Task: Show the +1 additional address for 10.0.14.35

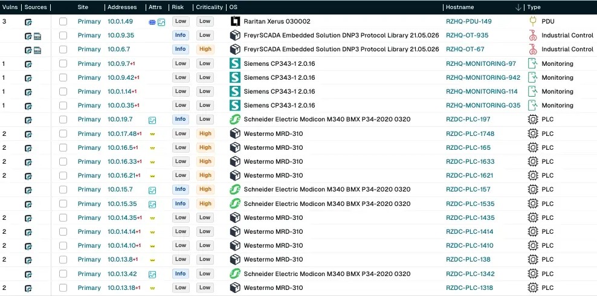Action: pyautogui.click(x=139, y=218)
